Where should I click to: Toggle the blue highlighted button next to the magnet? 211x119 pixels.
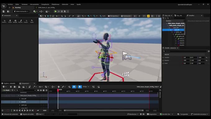(80, 87)
